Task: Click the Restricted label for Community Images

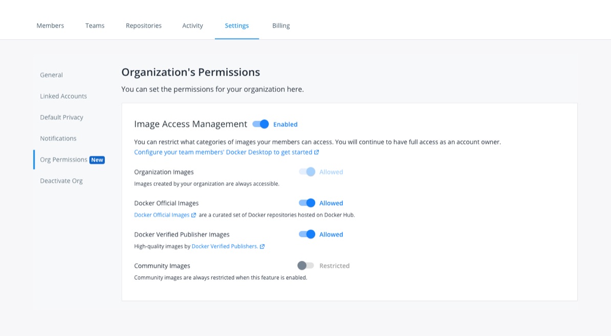Action: [x=334, y=266]
